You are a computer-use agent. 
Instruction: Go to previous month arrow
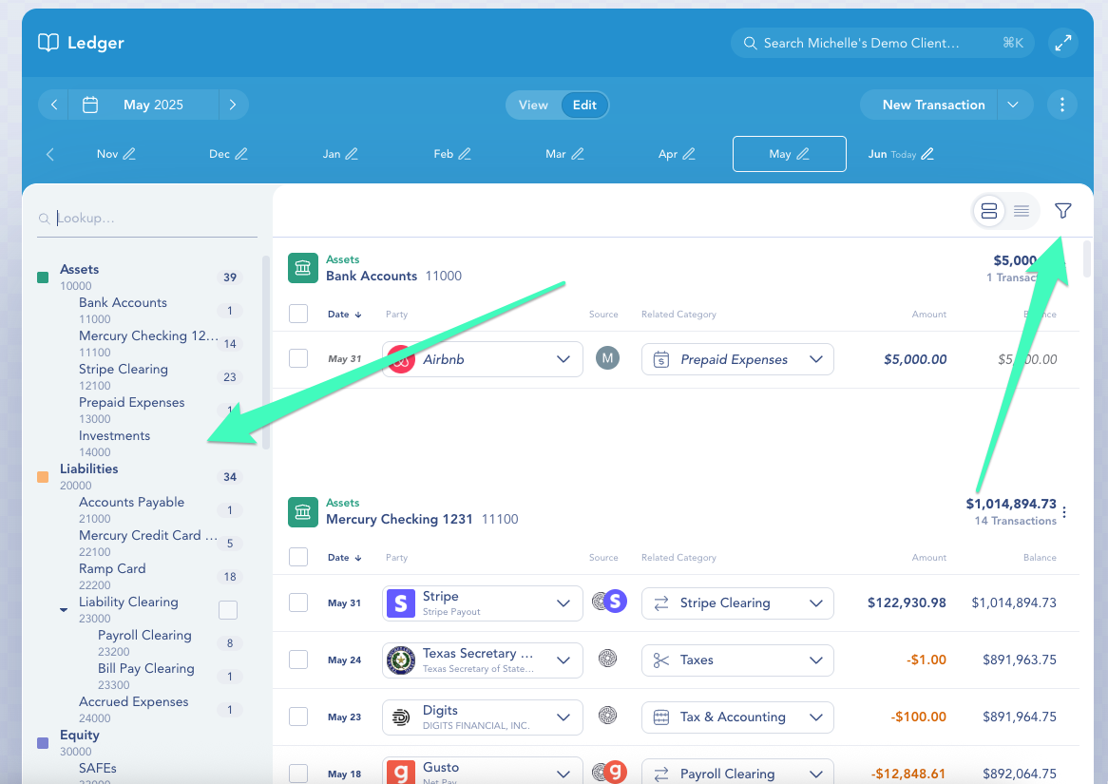pyautogui.click(x=54, y=105)
